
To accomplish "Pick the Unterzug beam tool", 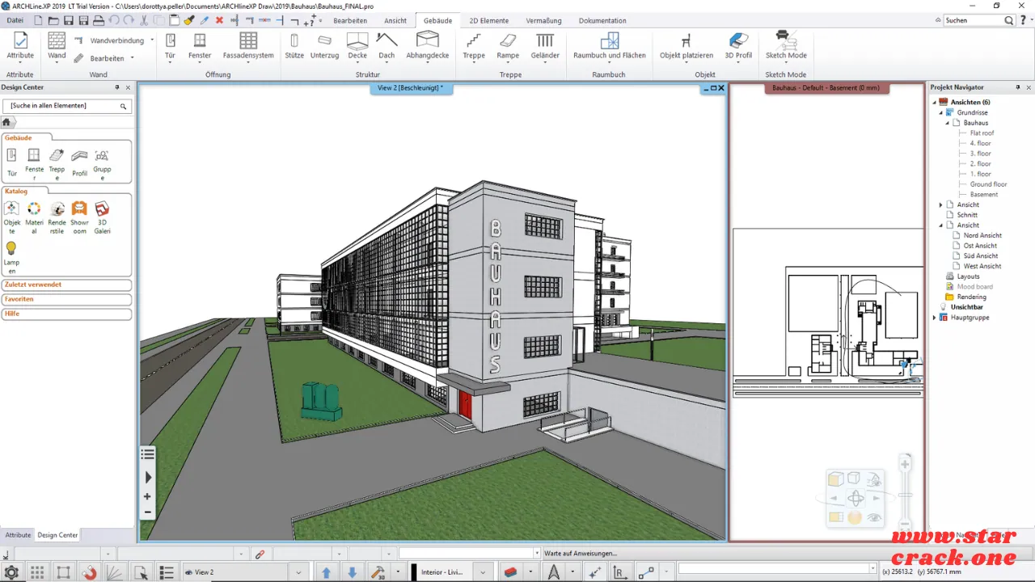I will [324, 45].
